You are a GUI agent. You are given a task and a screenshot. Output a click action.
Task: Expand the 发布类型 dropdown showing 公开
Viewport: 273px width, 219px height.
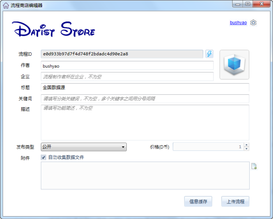tap(84, 147)
